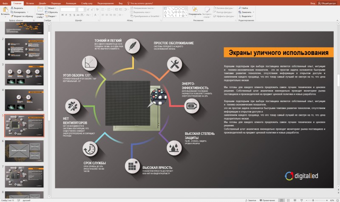Click the Cut (Вырезать) scissors button
The width and height of the screenshot is (340, 202).
[x=17, y=8]
